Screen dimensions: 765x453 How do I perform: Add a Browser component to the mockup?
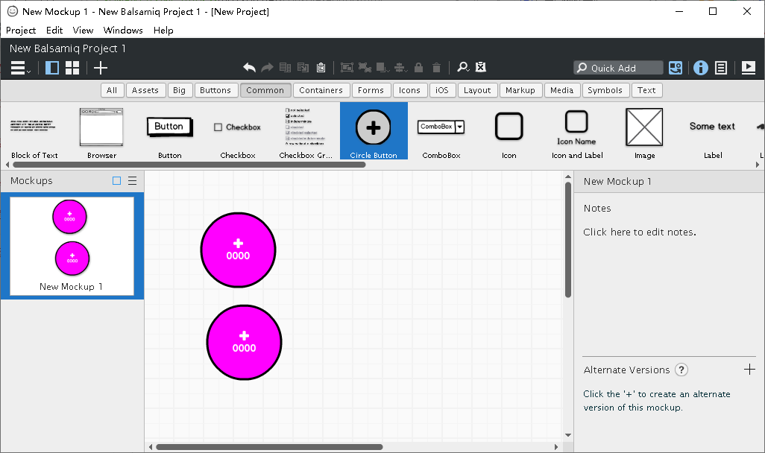(101, 127)
